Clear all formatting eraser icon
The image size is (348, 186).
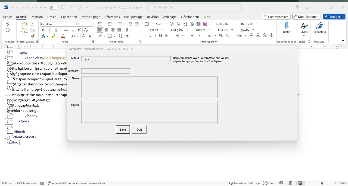[86, 30]
